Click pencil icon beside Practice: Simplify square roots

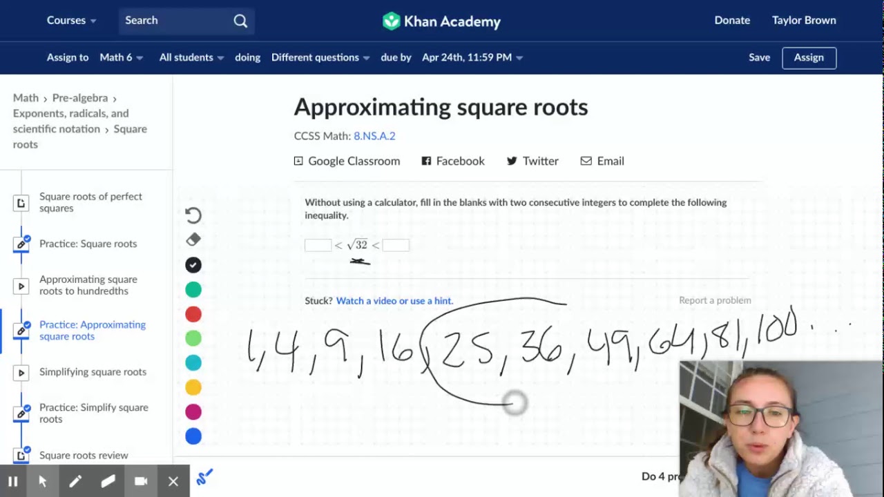coord(21,413)
